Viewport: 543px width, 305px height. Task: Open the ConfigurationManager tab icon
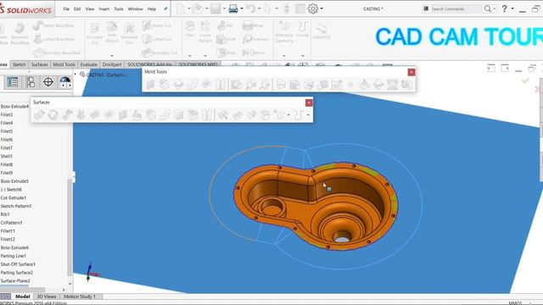pyautogui.click(x=31, y=82)
